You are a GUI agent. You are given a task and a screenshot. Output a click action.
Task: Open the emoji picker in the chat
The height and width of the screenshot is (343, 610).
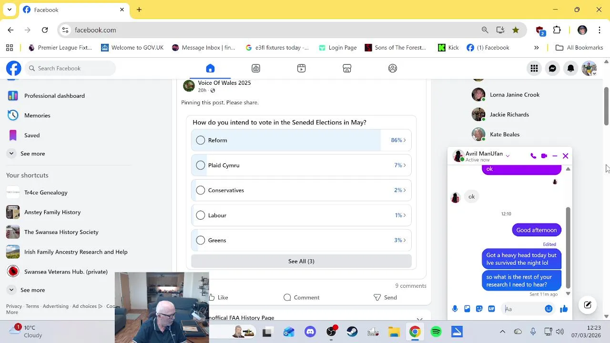(549, 309)
